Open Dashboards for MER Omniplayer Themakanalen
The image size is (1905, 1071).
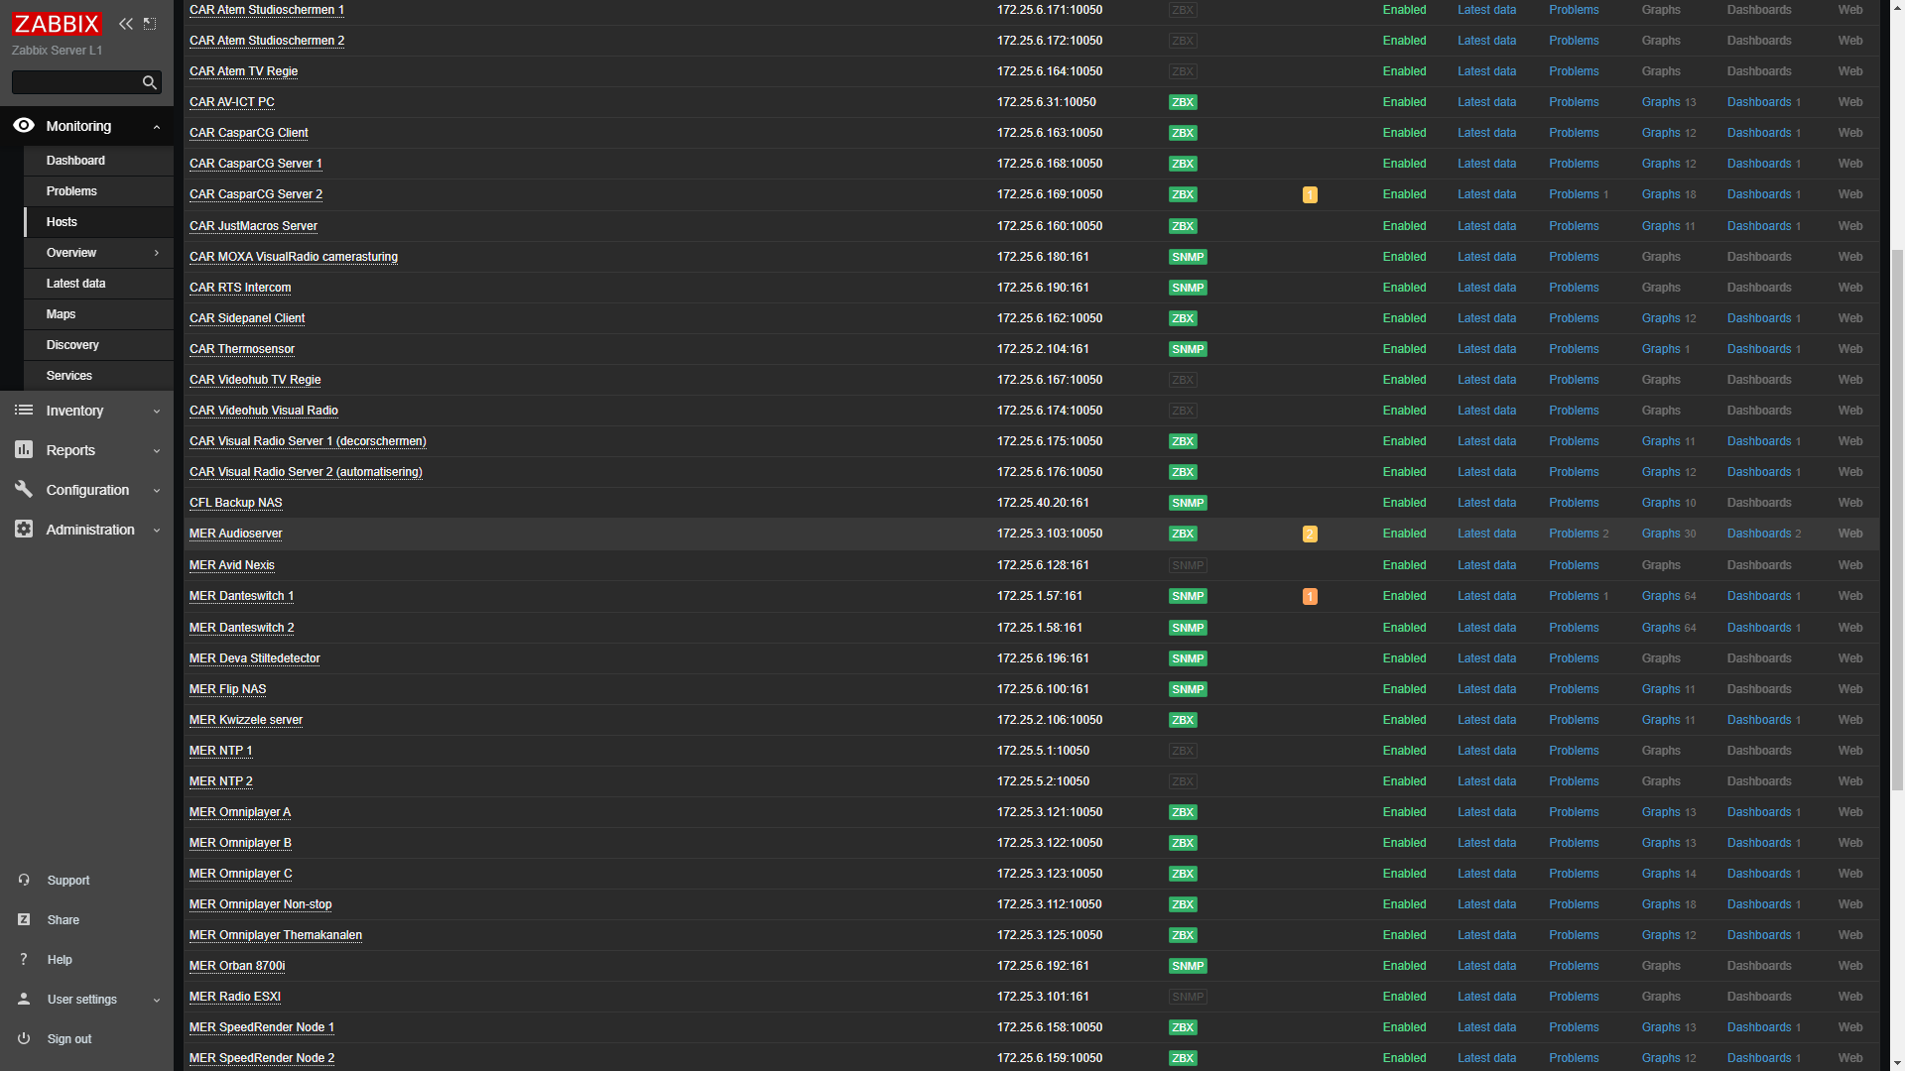point(1758,935)
